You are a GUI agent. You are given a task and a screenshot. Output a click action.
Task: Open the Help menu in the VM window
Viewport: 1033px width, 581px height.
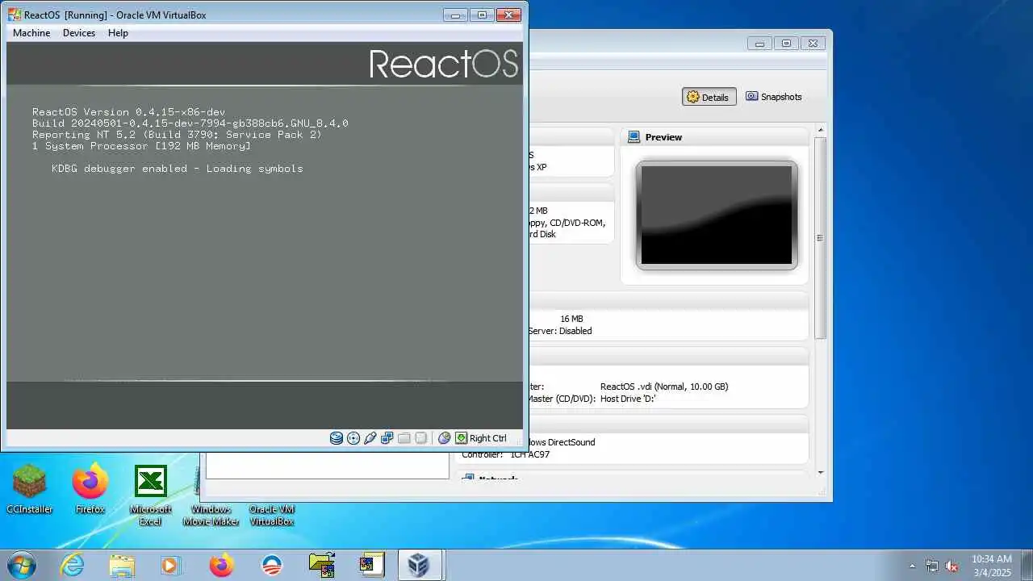(118, 33)
